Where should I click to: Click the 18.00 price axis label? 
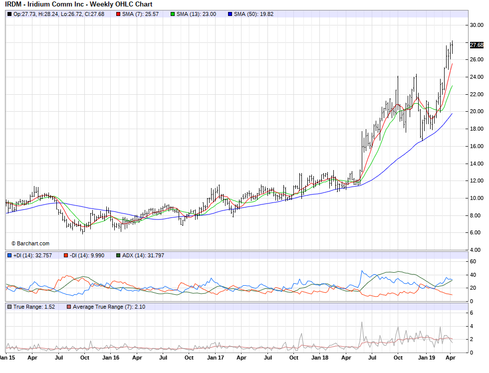477,129
